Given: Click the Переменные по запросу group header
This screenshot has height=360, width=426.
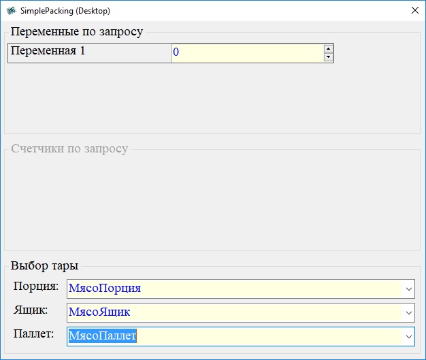Looking at the screenshot, I should pyautogui.click(x=77, y=32).
